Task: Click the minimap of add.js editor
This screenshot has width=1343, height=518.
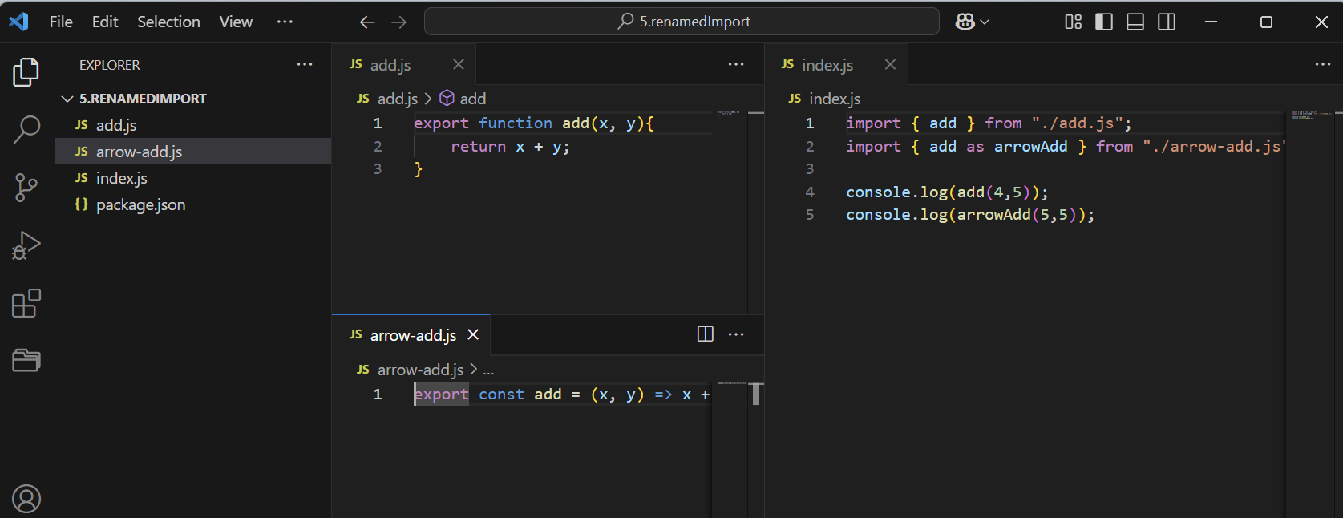Action: click(x=729, y=113)
